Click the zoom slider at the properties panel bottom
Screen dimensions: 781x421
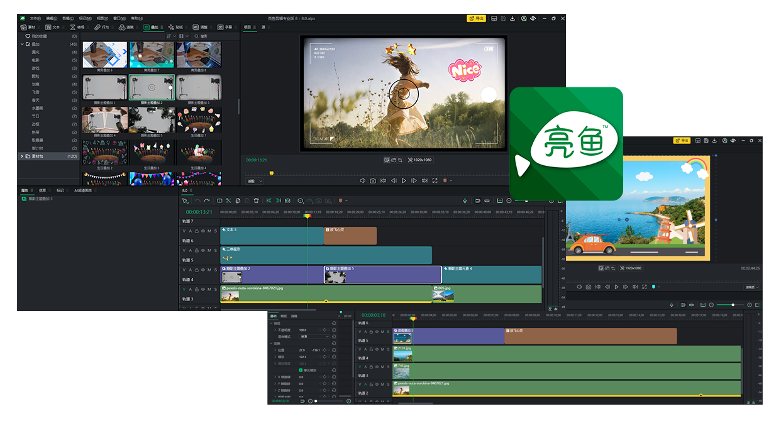[328, 401]
